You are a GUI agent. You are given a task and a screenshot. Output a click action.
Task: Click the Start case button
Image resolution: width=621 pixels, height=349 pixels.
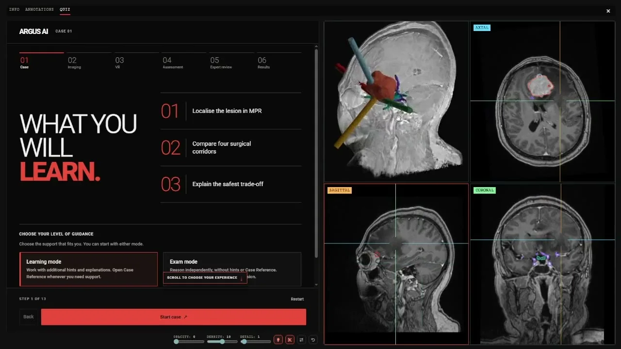pos(174,317)
